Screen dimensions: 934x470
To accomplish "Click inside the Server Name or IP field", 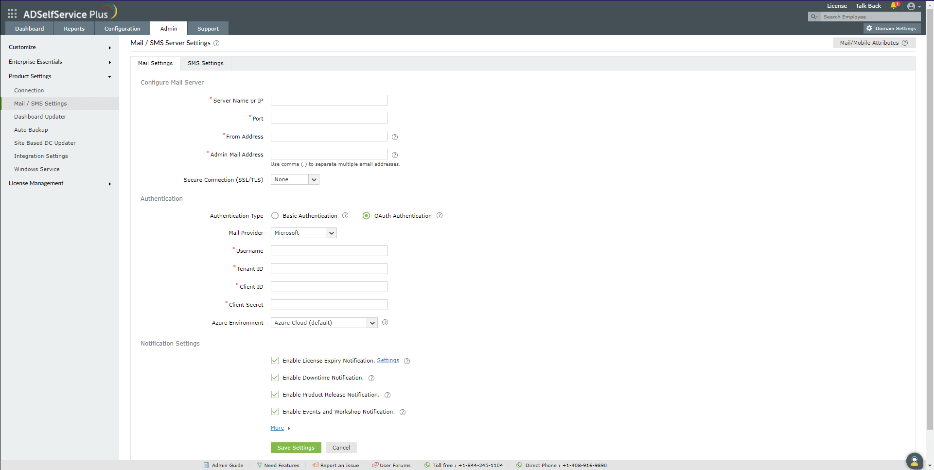I will tap(329, 100).
